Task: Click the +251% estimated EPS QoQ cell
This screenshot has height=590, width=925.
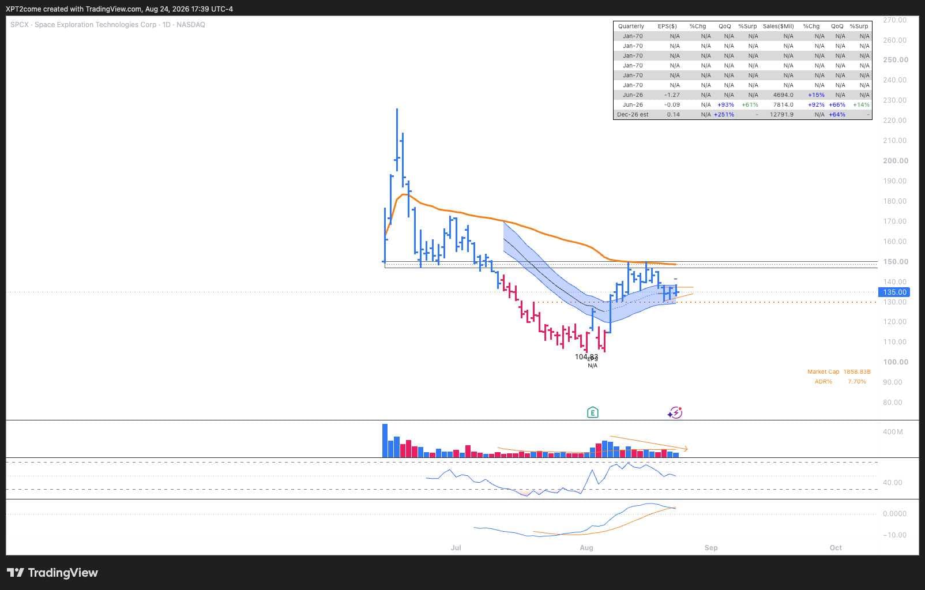Action: 724,115
